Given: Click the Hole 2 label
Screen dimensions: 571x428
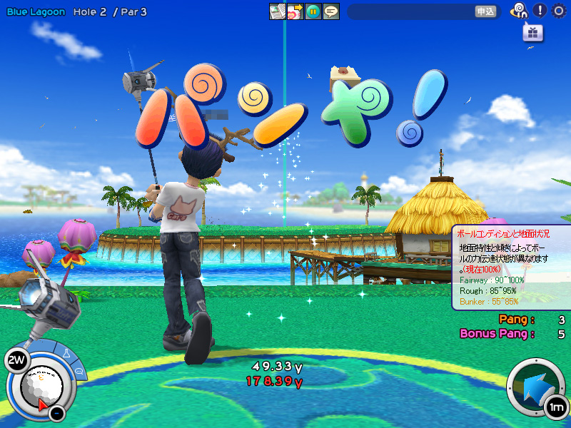Looking at the screenshot, I should point(90,12).
